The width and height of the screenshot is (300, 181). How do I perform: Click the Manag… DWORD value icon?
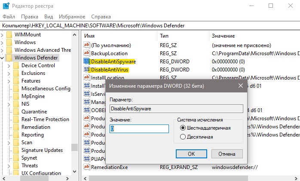[87, 102]
